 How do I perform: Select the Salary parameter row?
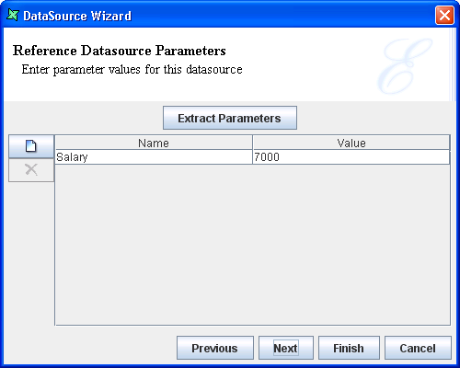(x=253, y=157)
